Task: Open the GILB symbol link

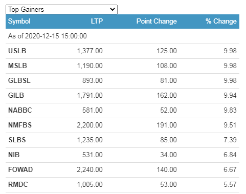Action: click(x=16, y=95)
